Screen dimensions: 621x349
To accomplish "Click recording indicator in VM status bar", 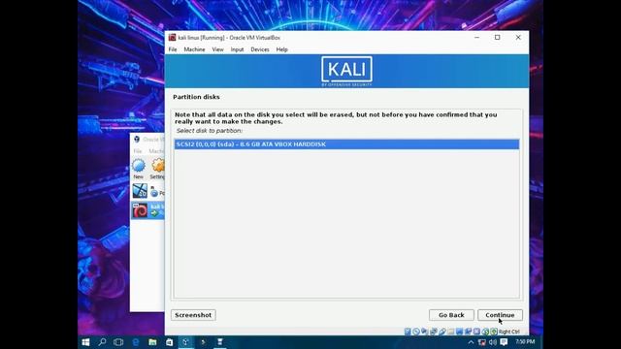I will [x=468, y=332].
